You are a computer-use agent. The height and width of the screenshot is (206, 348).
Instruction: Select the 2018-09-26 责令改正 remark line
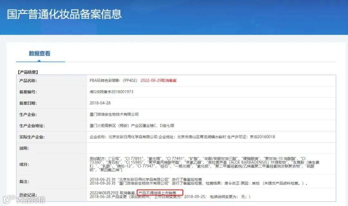tap(198, 184)
